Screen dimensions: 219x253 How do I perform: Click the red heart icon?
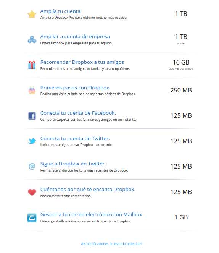pyautogui.click(x=32, y=192)
